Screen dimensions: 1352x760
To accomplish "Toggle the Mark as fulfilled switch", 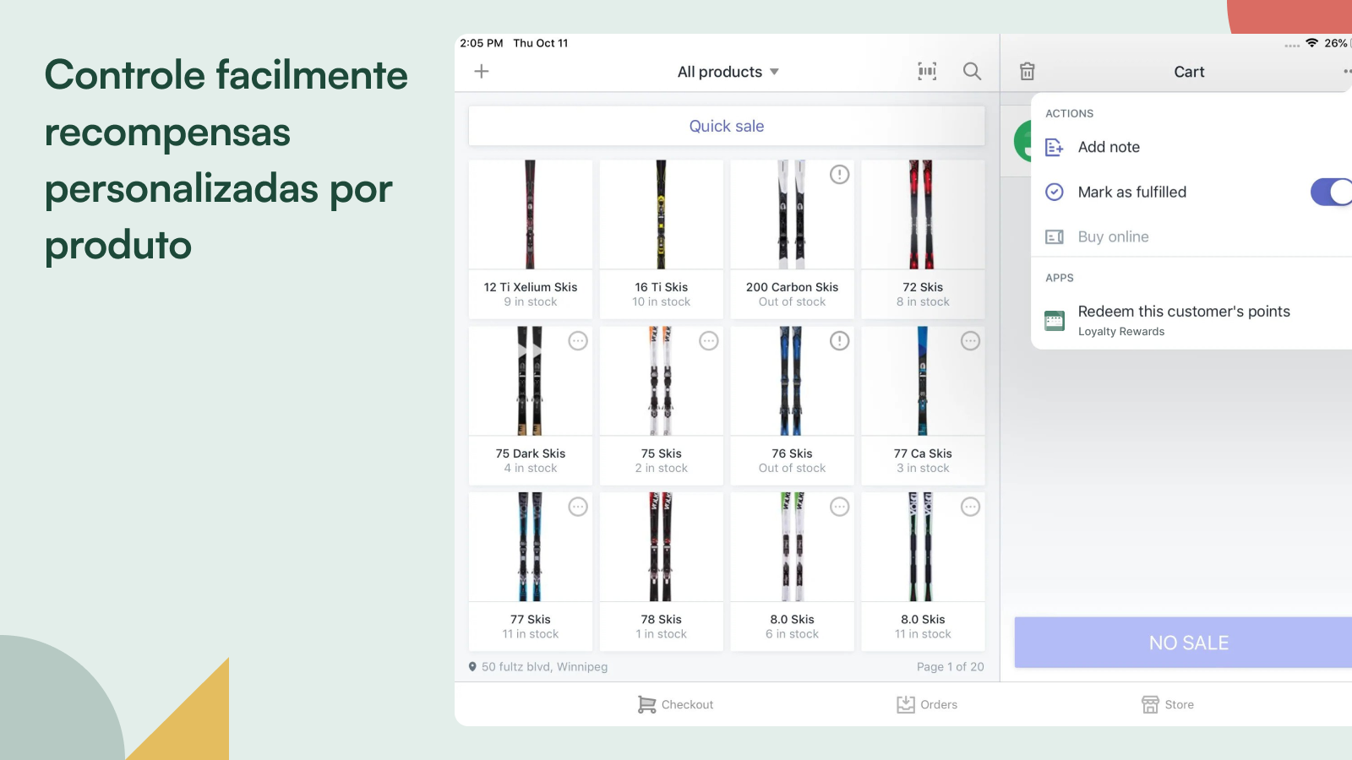I will point(1332,192).
